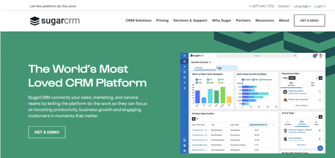Click Home icon in dashboard sidebar
Screen dimensions: 335x158
(185, 61)
